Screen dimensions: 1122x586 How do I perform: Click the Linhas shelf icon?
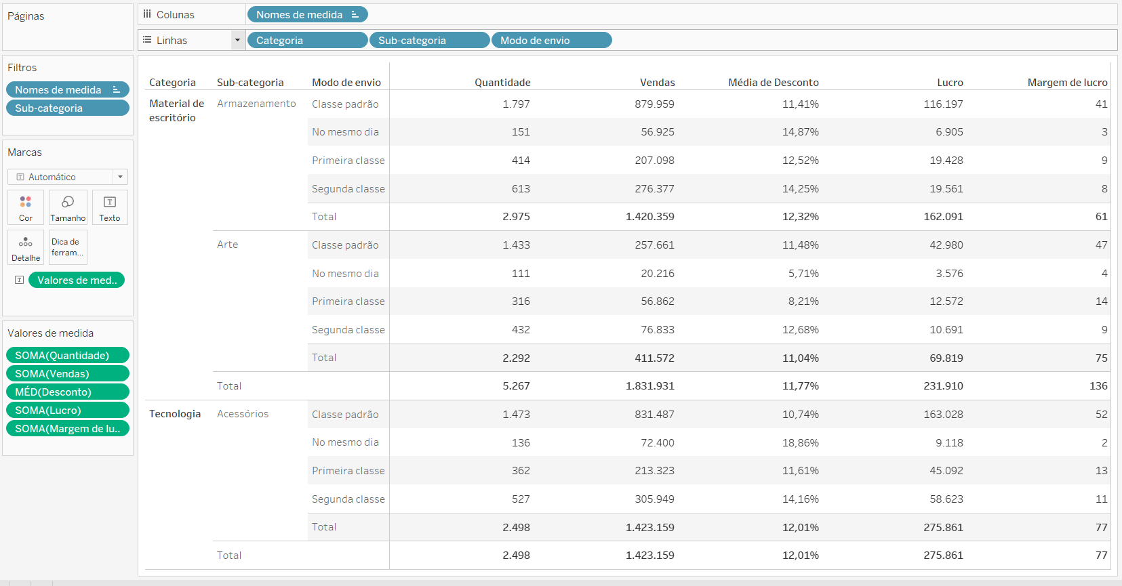(147, 40)
